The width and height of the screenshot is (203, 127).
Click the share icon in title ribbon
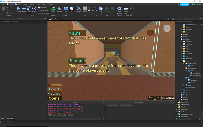pyautogui.click(x=195, y=4)
